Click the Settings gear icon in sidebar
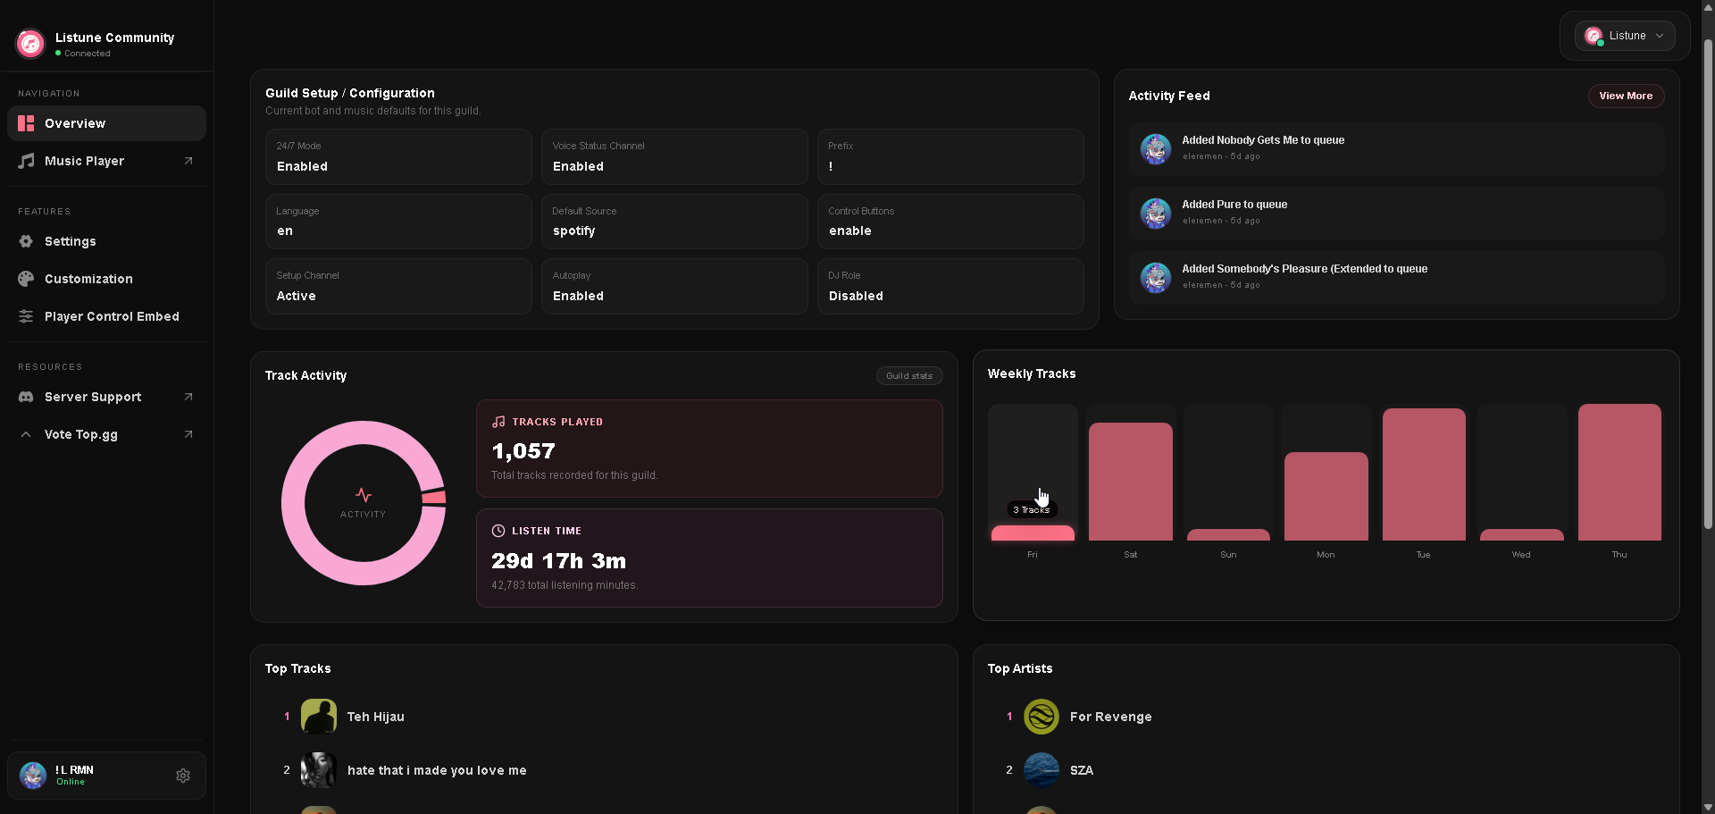This screenshot has height=814, width=1715. (x=26, y=241)
